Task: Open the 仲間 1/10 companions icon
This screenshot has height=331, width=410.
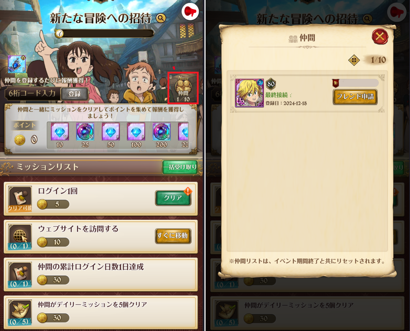Action: pos(183,88)
